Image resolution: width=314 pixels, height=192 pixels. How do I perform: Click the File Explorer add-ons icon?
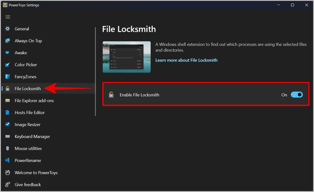coord(8,100)
